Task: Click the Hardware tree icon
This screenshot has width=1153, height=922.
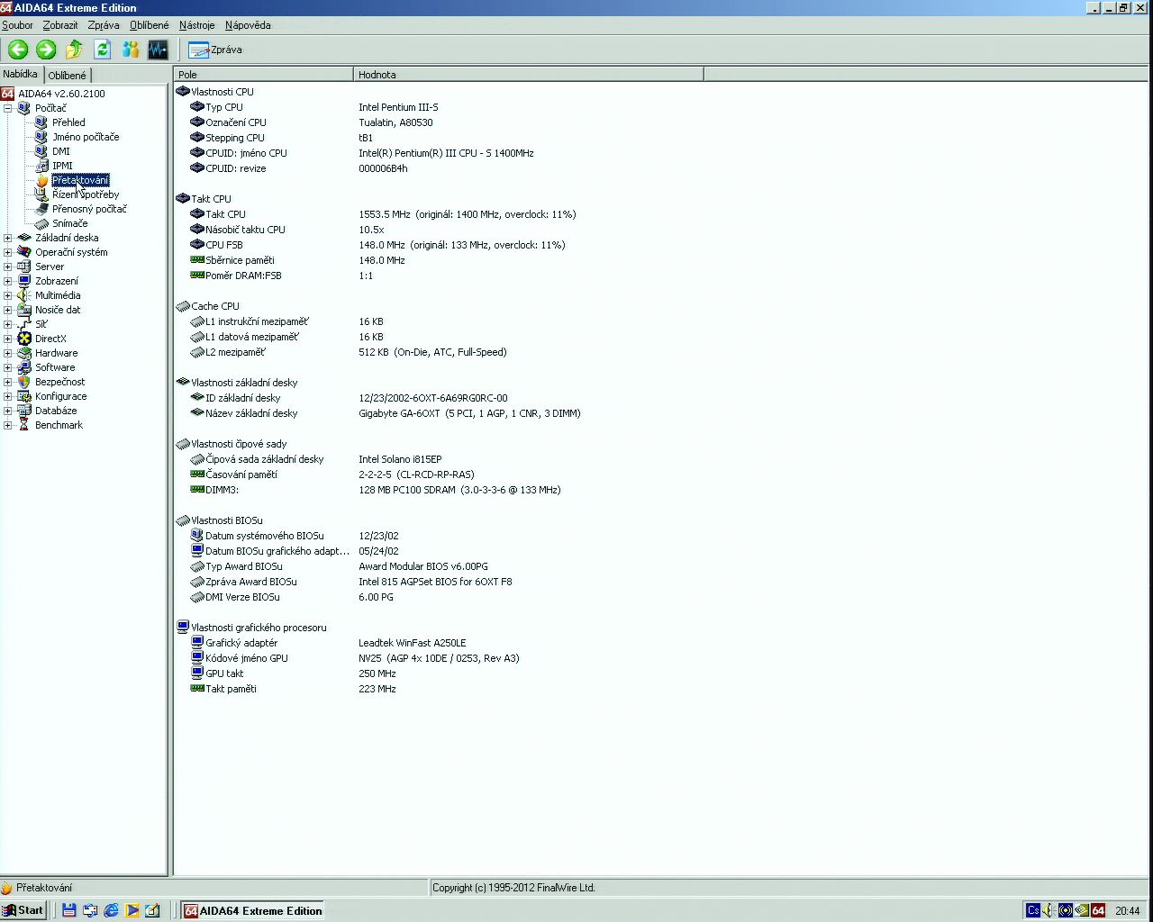Action: tap(24, 353)
